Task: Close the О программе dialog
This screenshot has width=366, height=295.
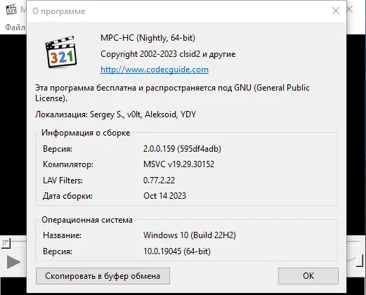Action: (x=336, y=11)
